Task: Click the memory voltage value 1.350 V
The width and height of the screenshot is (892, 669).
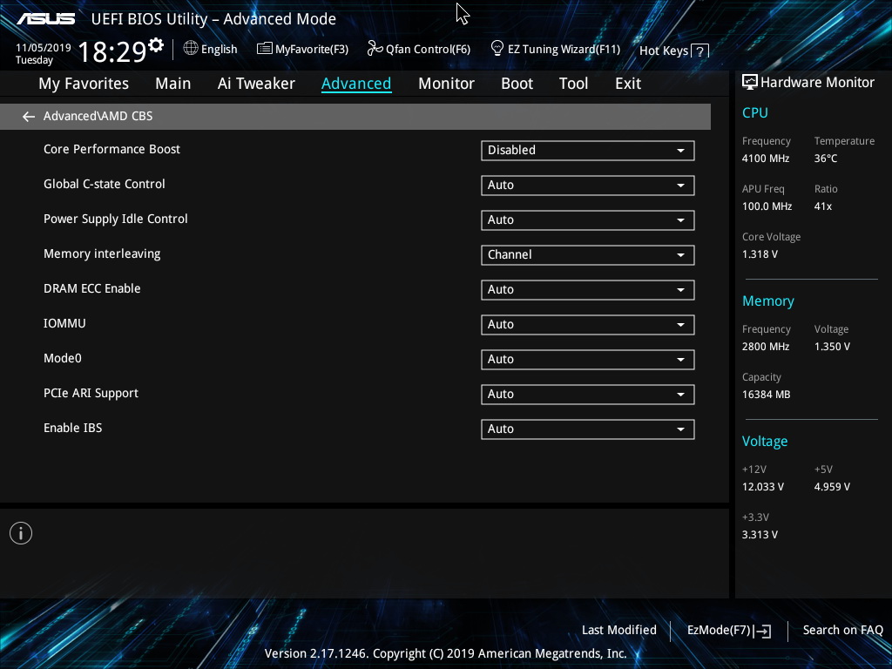Action: (x=832, y=347)
